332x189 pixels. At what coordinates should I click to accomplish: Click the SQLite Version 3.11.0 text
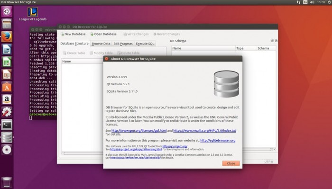(122, 91)
